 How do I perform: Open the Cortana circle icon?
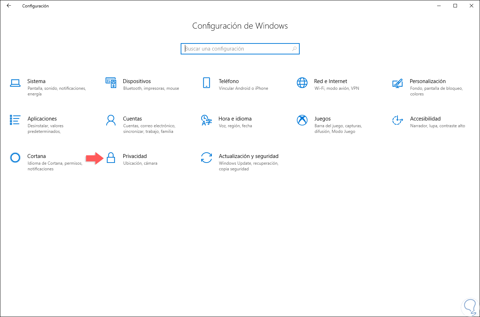point(15,158)
